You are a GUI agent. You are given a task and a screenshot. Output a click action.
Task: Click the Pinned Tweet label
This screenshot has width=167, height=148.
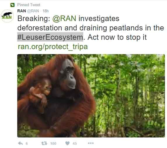tap(29, 5)
